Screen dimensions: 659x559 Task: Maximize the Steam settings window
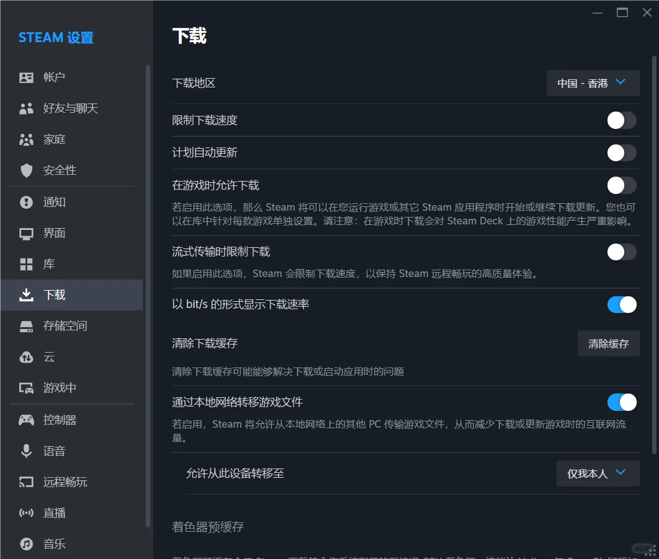coord(622,12)
